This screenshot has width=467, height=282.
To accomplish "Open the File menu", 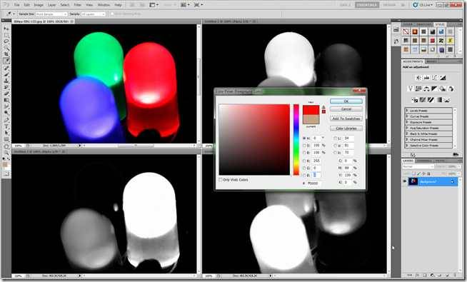I will [16, 5].
